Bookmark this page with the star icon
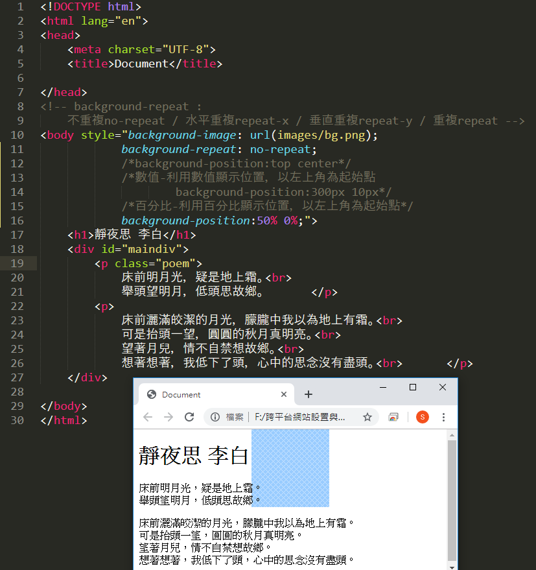 point(367,417)
